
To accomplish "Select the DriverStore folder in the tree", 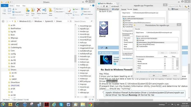I will (x=15, y=82).
